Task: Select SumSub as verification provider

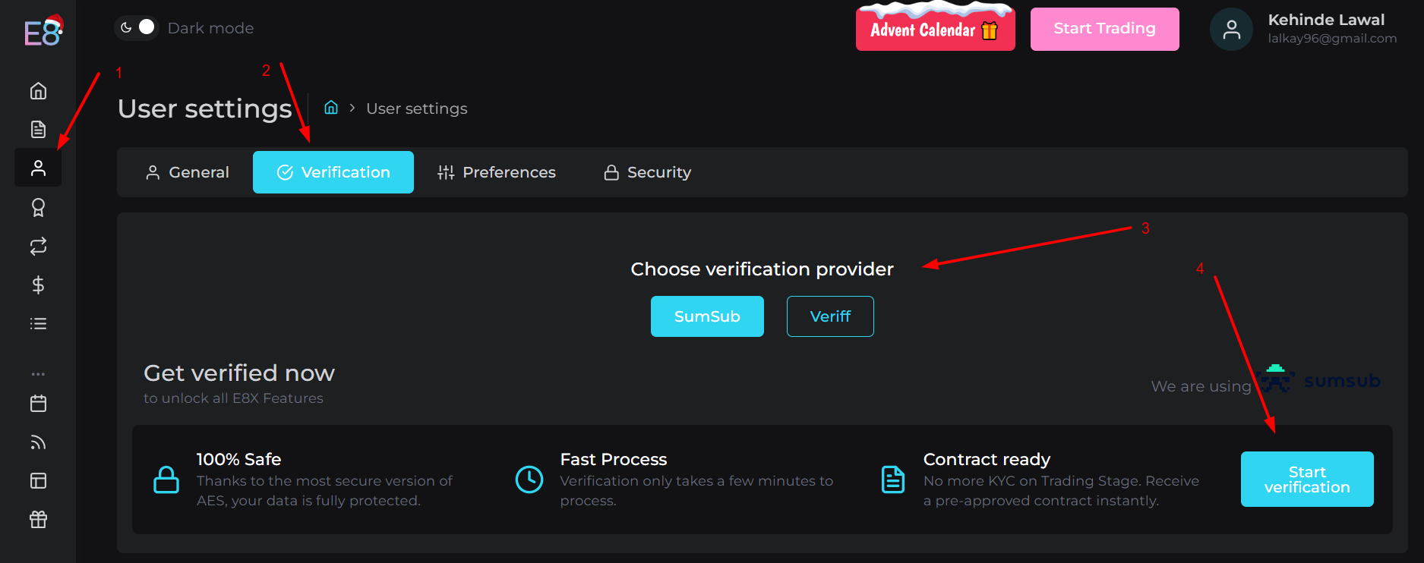Action: pyautogui.click(x=707, y=316)
